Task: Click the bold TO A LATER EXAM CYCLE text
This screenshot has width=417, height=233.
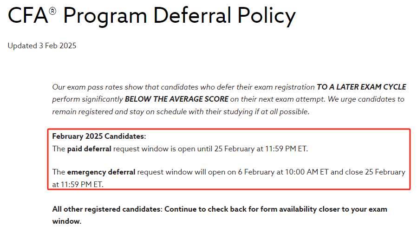Action: pyautogui.click(x=361, y=87)
